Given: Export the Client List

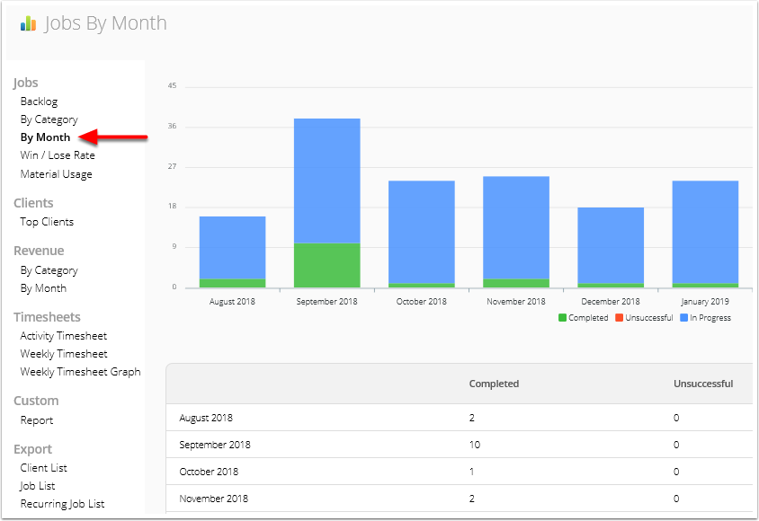Looking at the screenshot, I should [43, 467].
